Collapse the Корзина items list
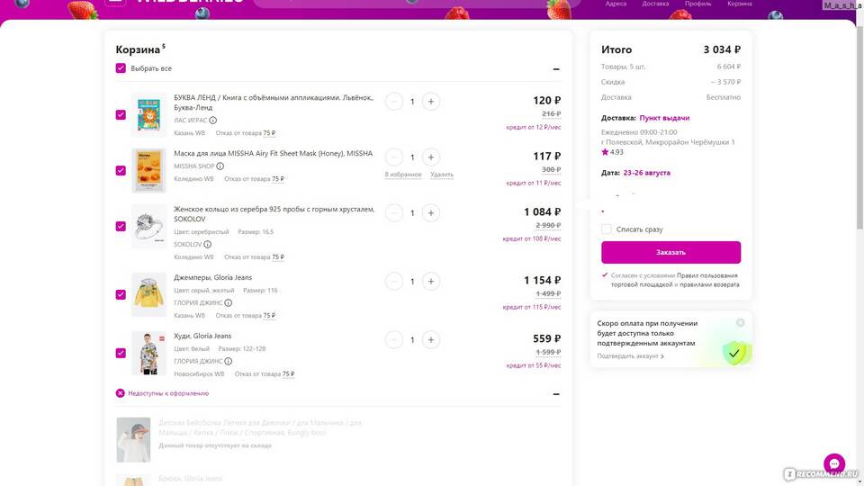864x486 pixels. (556, 69)
